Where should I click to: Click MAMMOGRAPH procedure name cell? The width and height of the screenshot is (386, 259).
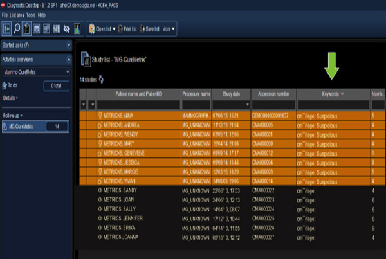[196, 116]
